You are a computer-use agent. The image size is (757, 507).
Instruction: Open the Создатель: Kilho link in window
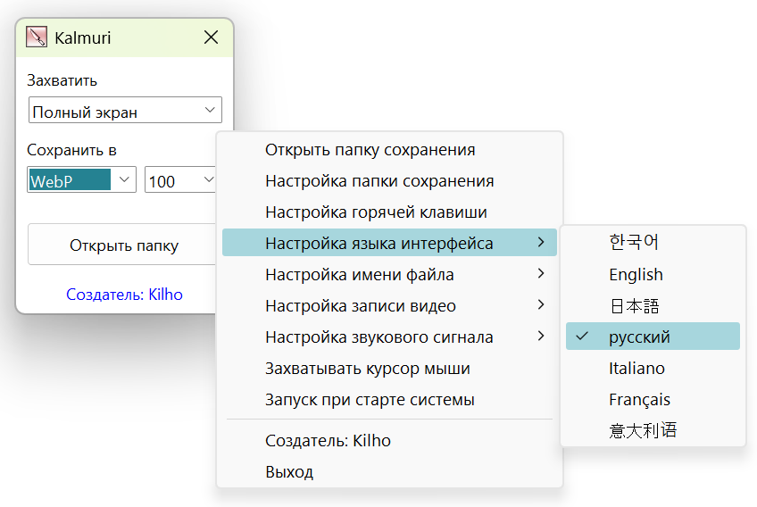[124, 294]
